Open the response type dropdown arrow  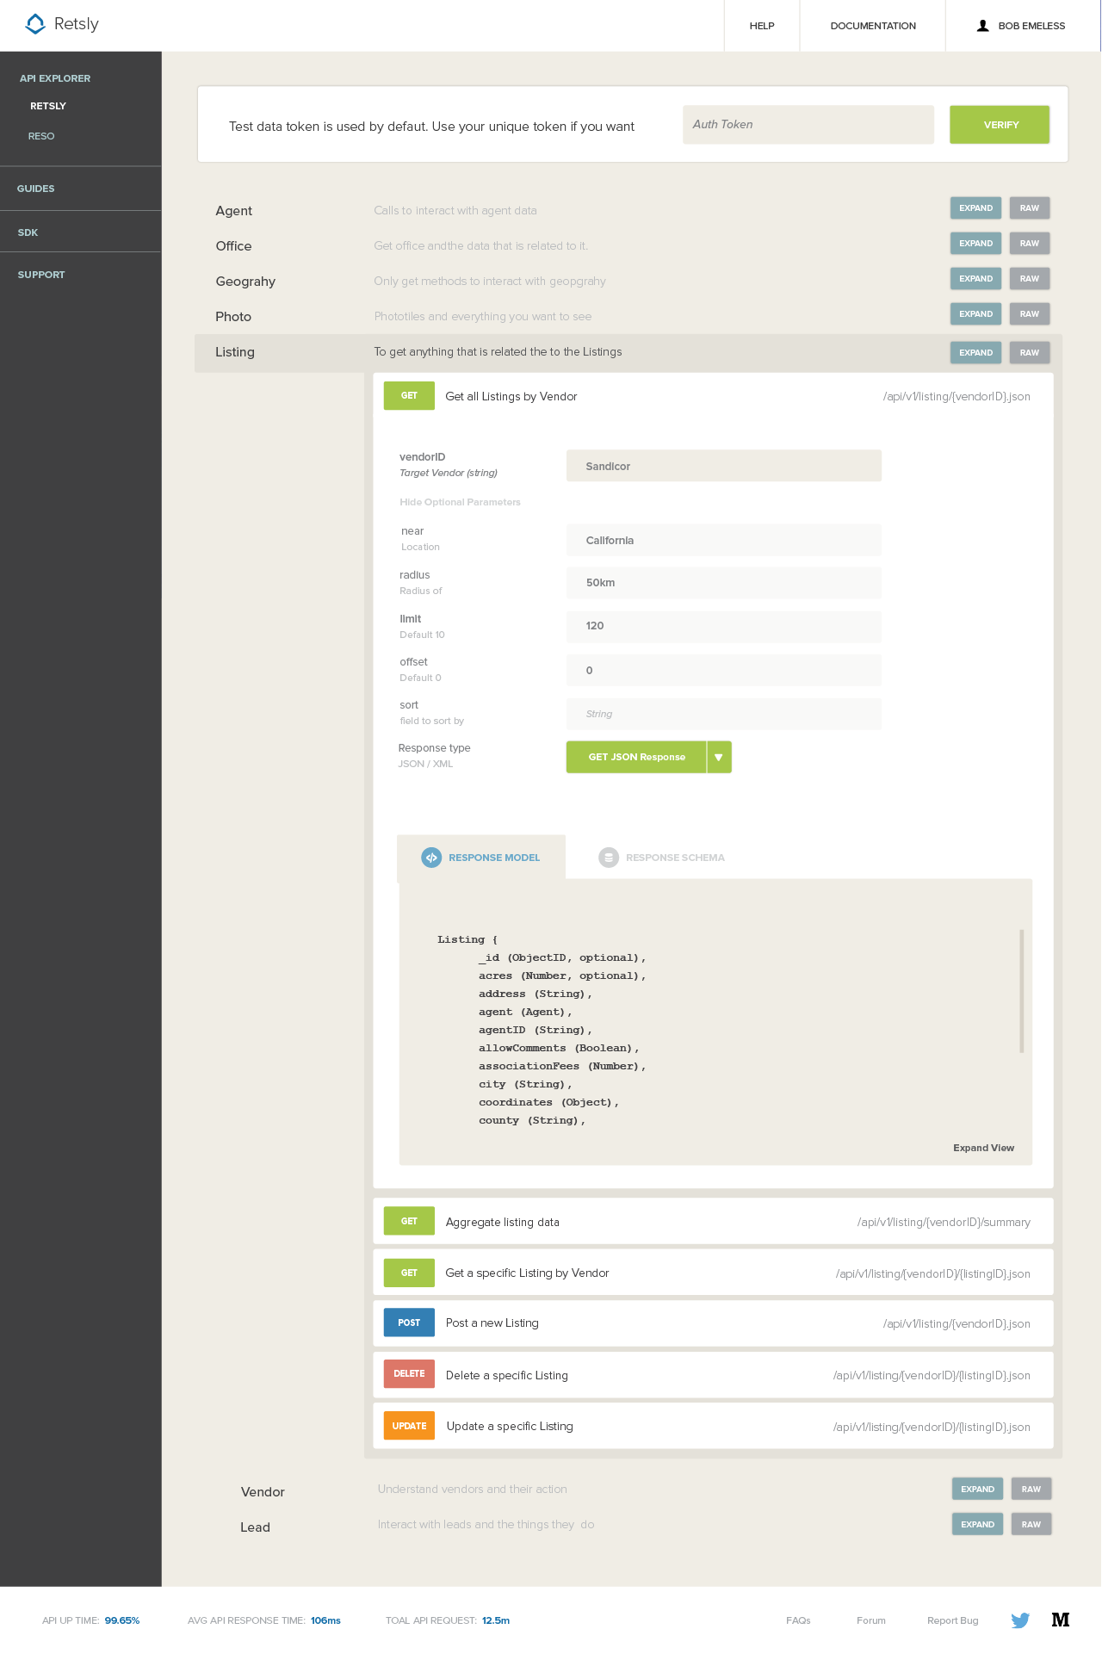coord(719,757)
